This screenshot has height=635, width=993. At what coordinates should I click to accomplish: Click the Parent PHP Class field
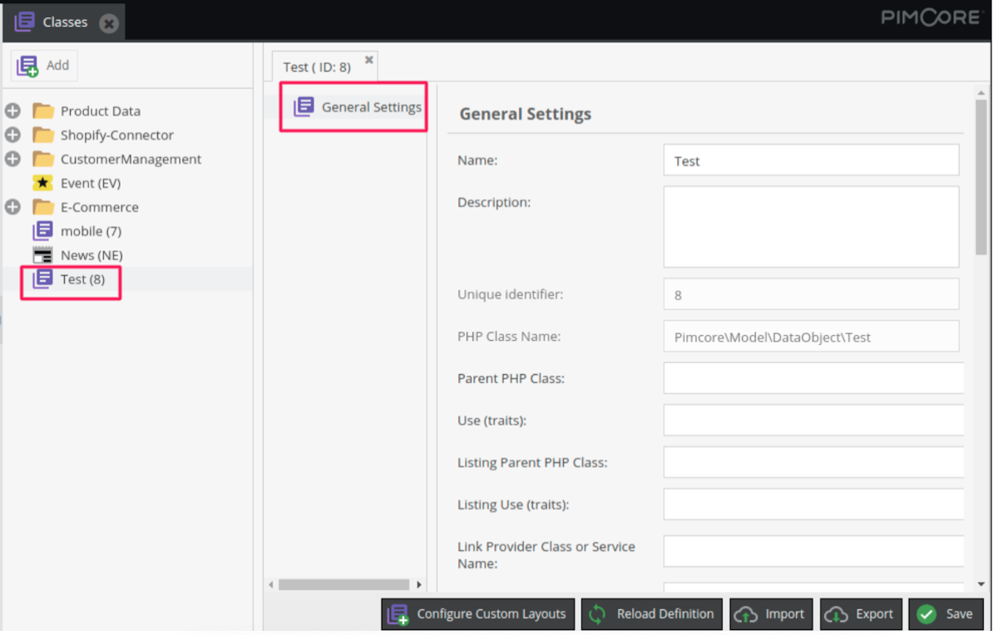[x=814, y=378]
